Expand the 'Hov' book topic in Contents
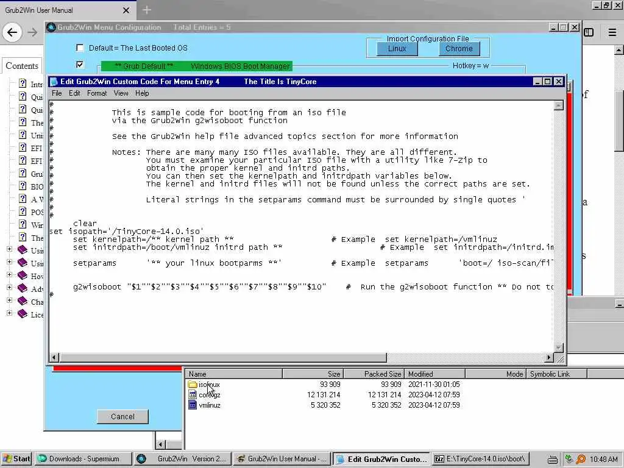This screenshot has width=624, height=468. [x=9, y=275]
